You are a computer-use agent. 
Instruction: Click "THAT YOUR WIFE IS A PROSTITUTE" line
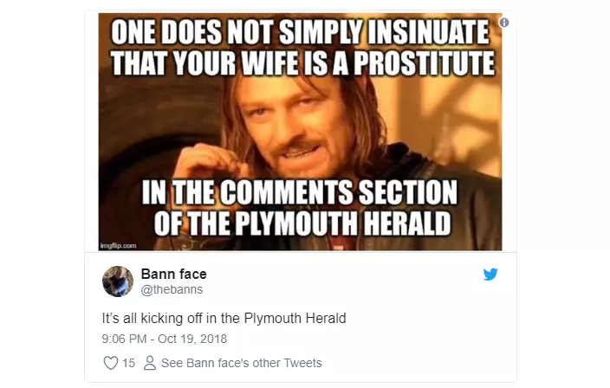pos(300,63)
